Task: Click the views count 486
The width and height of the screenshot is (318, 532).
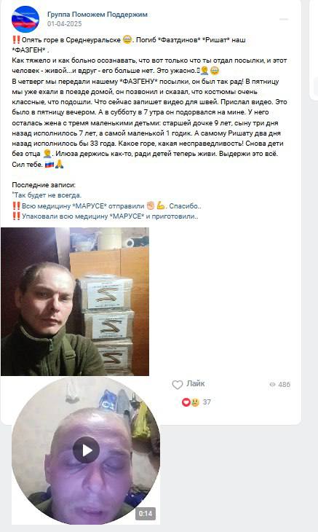Action: coord(284,384)
